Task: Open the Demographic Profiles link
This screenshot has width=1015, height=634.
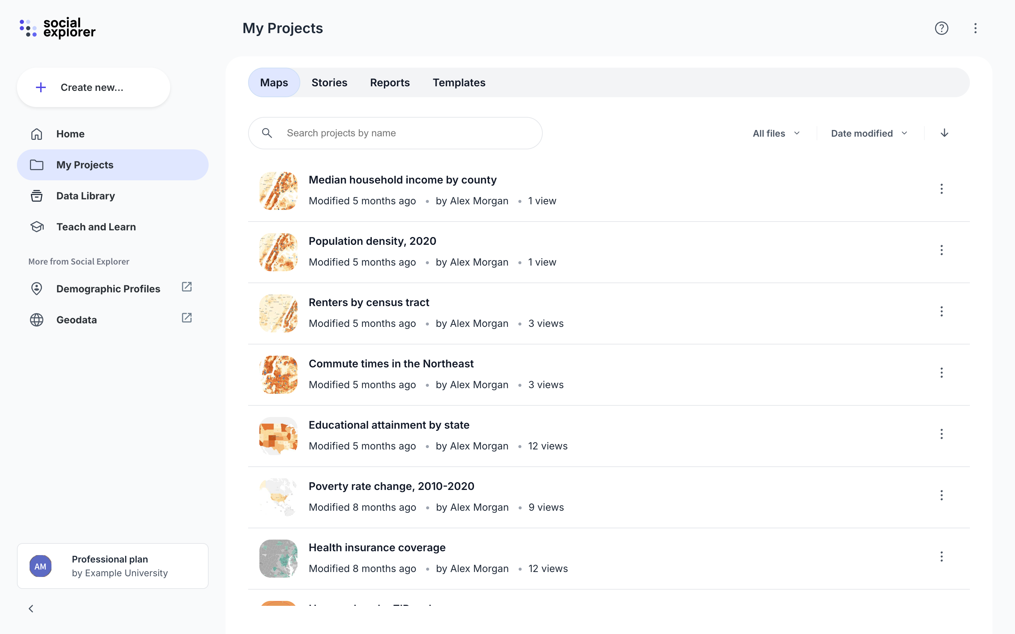Action: (108, 289)
